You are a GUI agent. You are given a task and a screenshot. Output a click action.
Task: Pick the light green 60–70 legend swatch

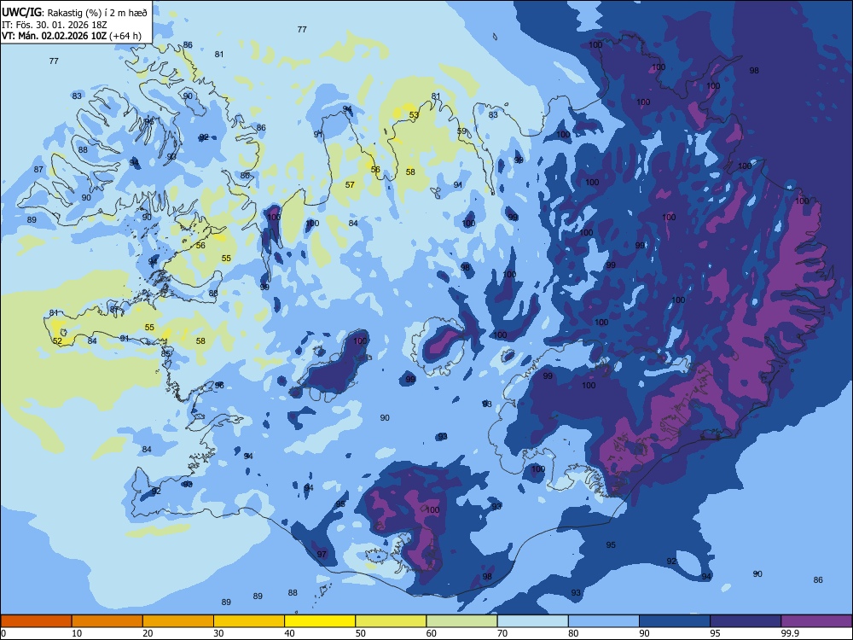pos(461,621)
